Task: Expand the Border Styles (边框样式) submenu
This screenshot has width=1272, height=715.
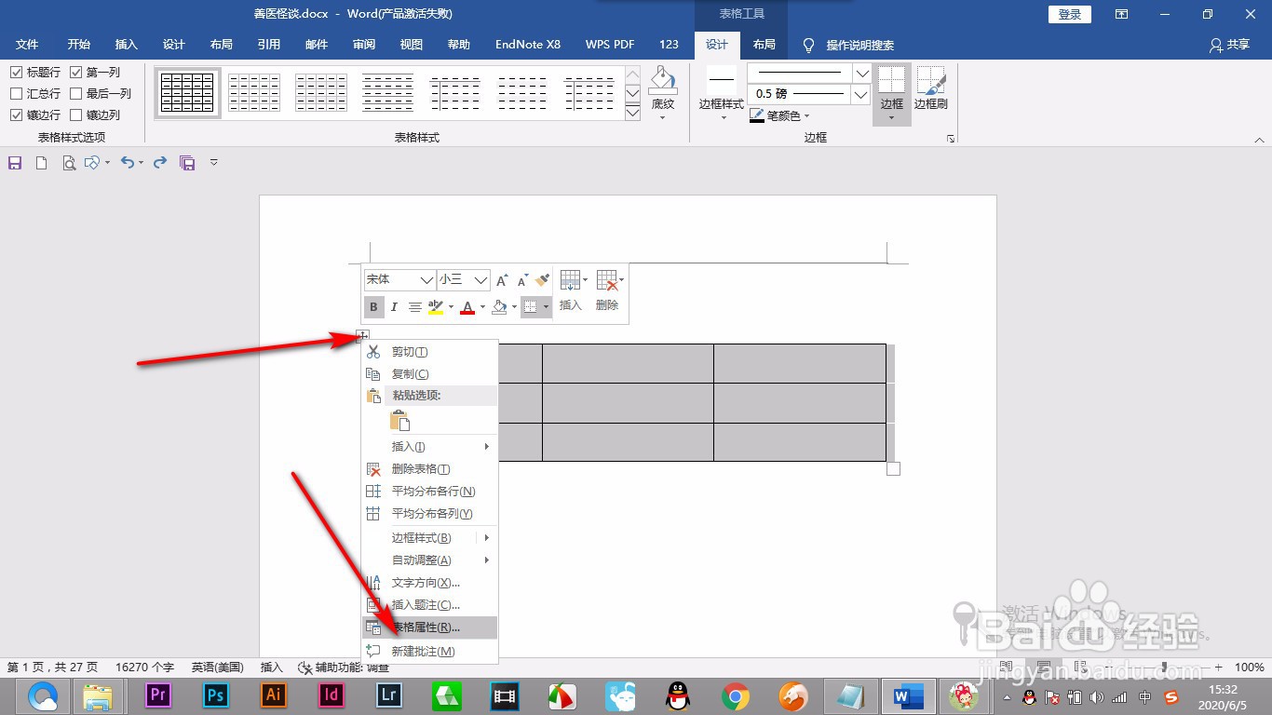Action: (429, 538)
